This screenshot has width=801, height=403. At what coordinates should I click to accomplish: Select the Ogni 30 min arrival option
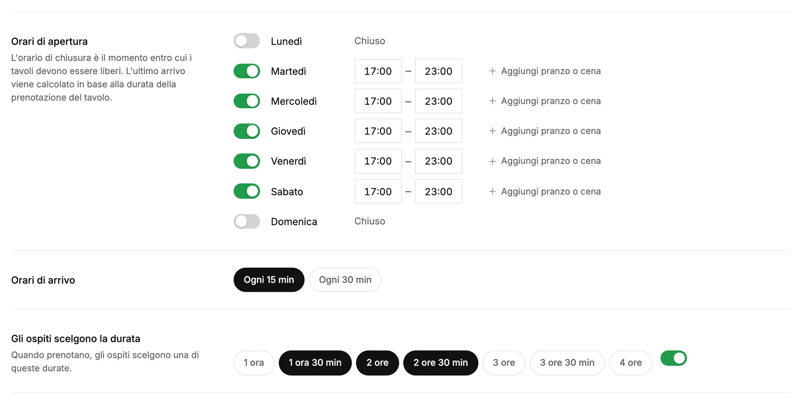345,280
